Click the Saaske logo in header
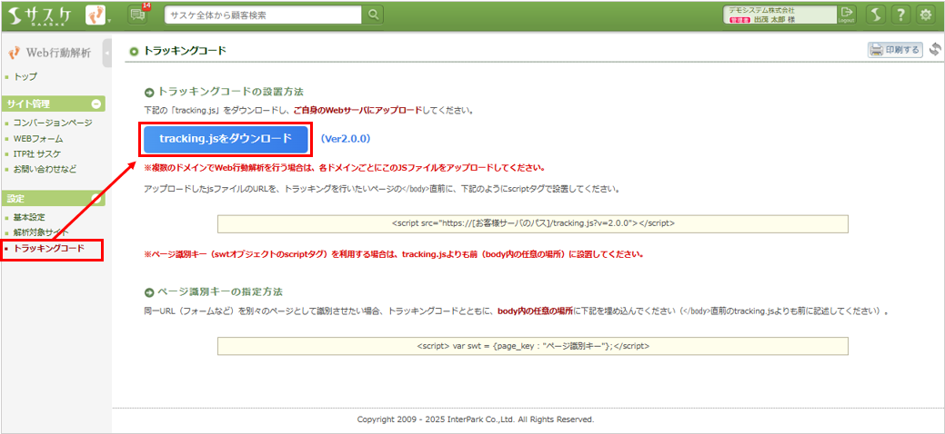Viewport: 945px width, 434px height. (x=40, y=15)
